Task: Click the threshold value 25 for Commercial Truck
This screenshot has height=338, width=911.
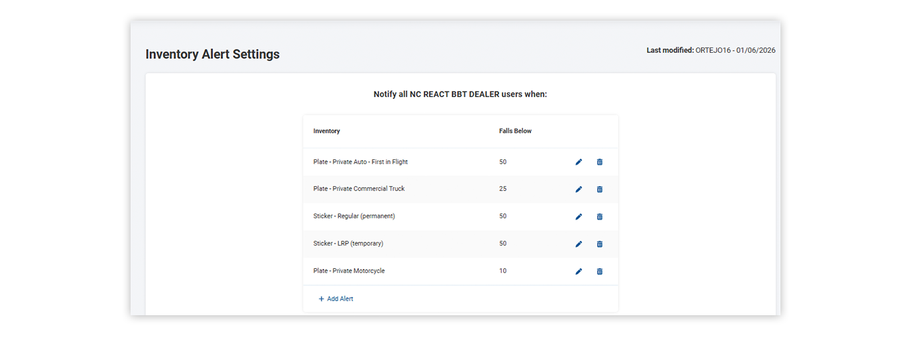Action: [503, 189]
